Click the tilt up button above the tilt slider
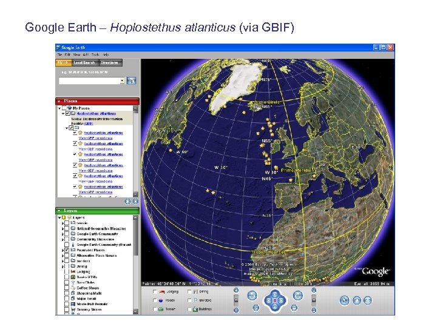Viewport: 437px width, 327px height. [x=314, y=290]
